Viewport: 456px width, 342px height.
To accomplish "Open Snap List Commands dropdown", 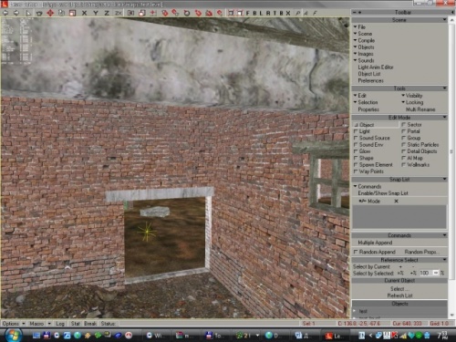I will tap(368, 186).
